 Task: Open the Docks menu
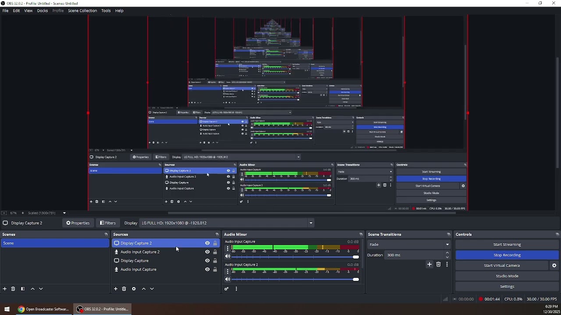(43, 10)
